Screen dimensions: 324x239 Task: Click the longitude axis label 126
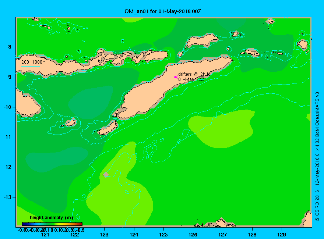click(x=193, y=235)
